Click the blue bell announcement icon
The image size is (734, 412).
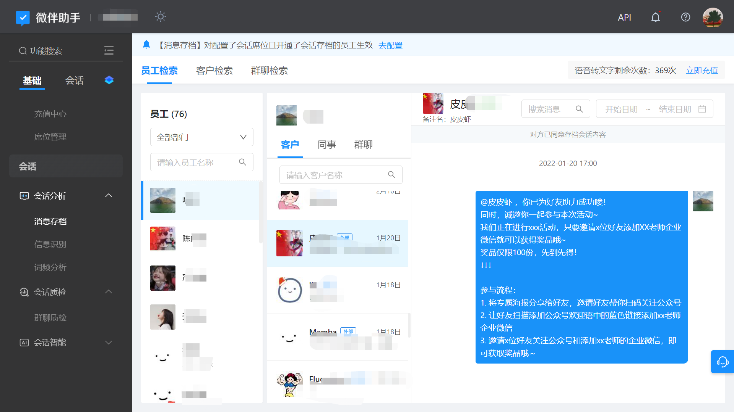pyautogui.click(x=146, y=45)
